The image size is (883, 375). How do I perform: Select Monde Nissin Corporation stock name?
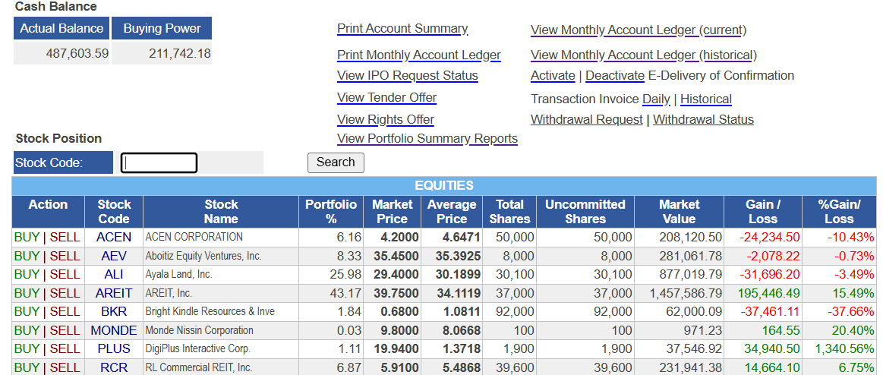[x=200, y=330]
